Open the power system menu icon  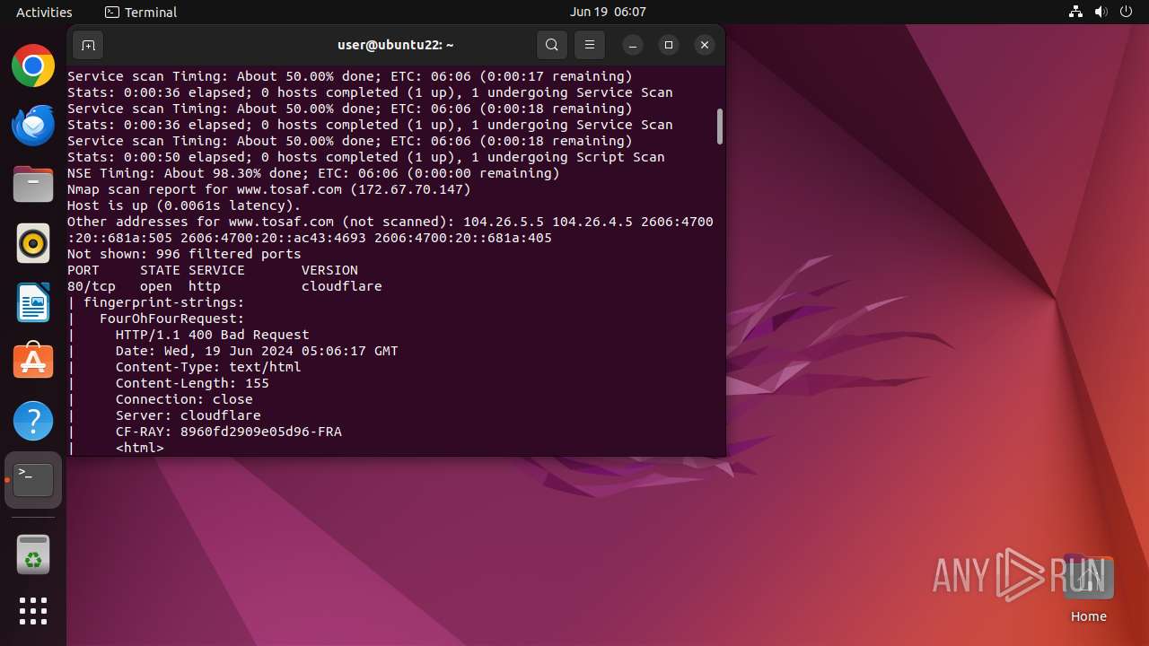tap(1126, 12)
